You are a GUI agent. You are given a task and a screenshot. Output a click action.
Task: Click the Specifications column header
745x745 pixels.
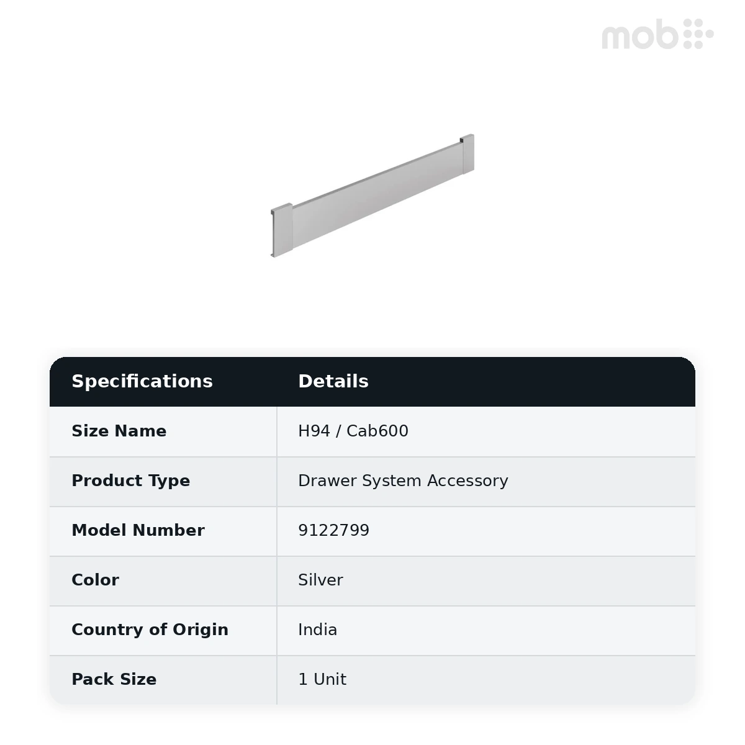[142, 381]
